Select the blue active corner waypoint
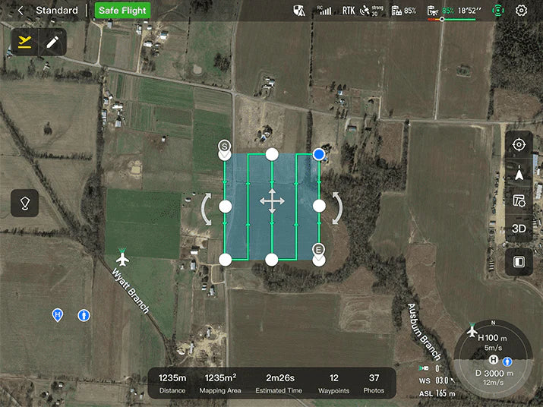 (319, 154)
